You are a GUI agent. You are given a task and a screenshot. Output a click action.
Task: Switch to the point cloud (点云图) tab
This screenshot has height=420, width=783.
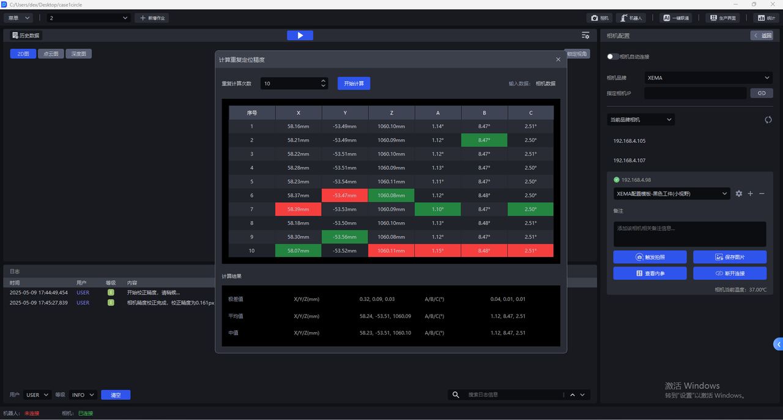51,54
